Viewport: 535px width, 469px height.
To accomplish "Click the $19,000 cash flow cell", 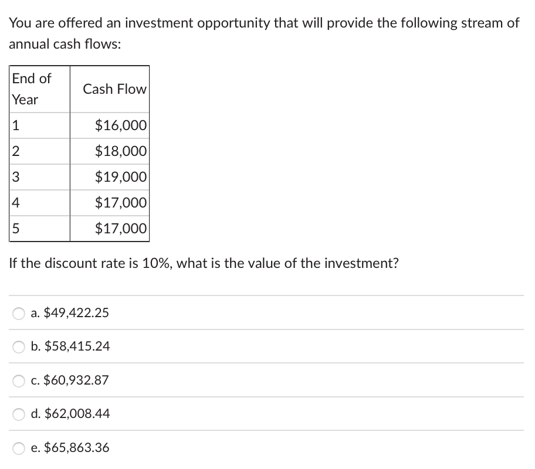I will tap(120, 176).
